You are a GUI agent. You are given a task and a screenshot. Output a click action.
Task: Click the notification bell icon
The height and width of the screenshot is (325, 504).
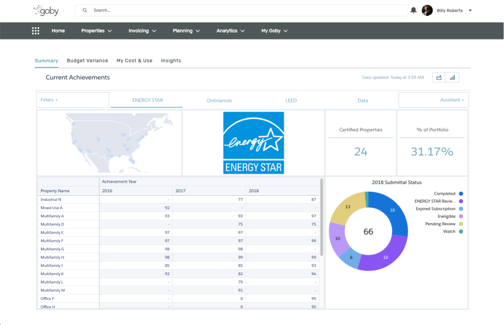point(413,10)
